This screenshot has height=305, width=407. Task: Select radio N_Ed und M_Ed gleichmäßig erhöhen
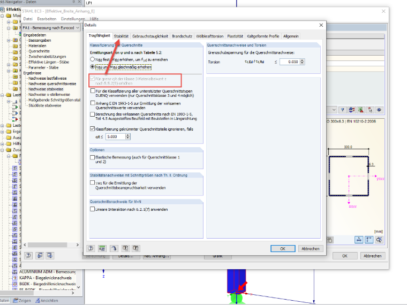[x=92, y=67]
